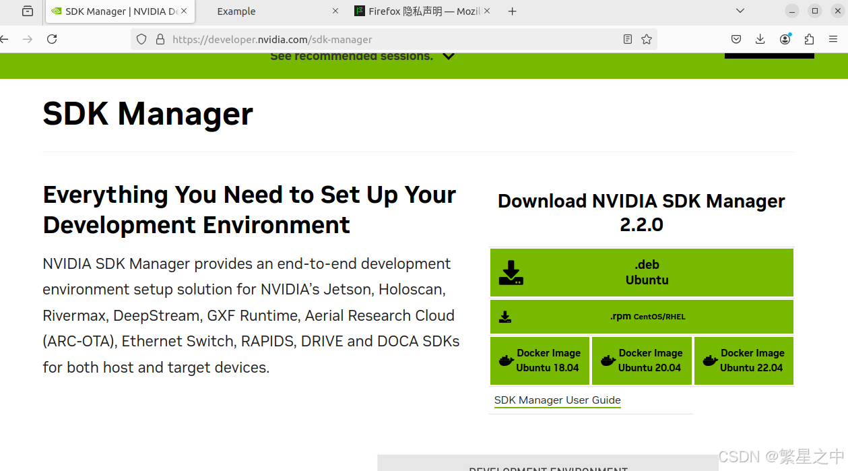
Task: Close the Firefox 隐私声明 tab
Action: pos(487,11)
